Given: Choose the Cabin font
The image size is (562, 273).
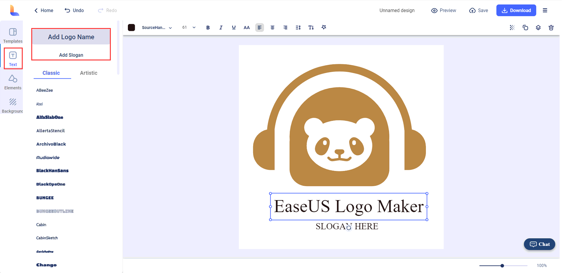Looking at the screenshot, I should 41,225.
